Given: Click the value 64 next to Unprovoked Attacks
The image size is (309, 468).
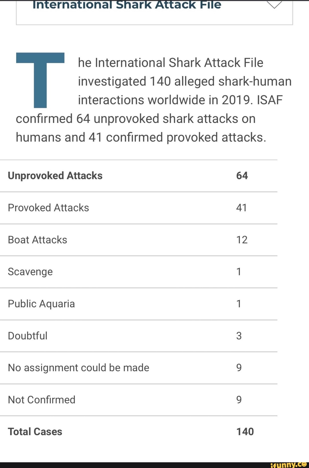Looking at the screenshot, I should [242, 175].
